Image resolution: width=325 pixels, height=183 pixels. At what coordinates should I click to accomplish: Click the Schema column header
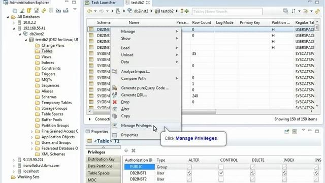tap(104, 22)
